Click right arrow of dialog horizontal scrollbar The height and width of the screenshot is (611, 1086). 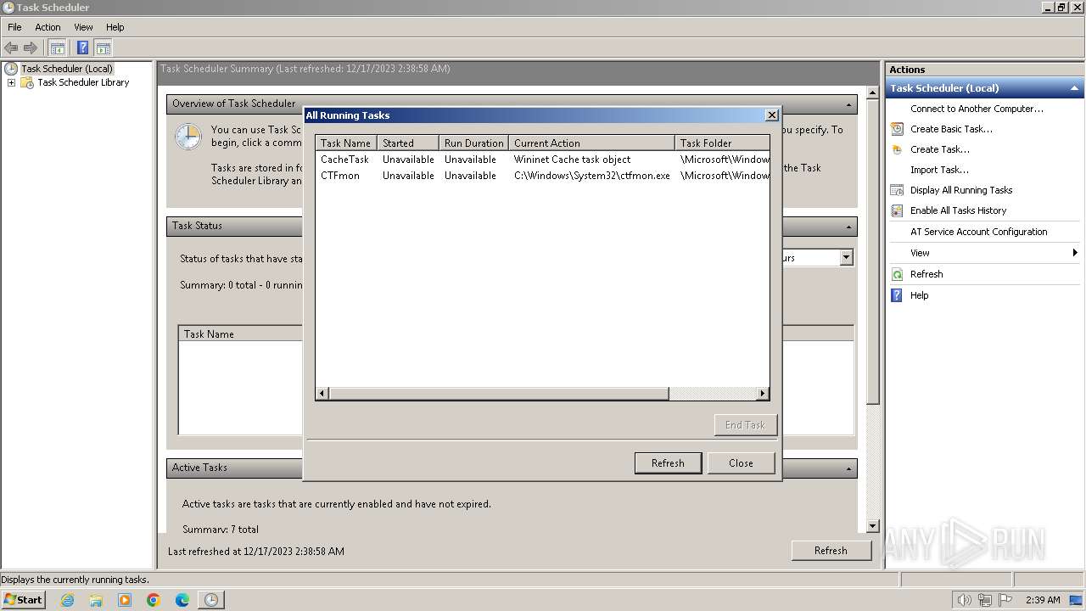pos(763,394)
